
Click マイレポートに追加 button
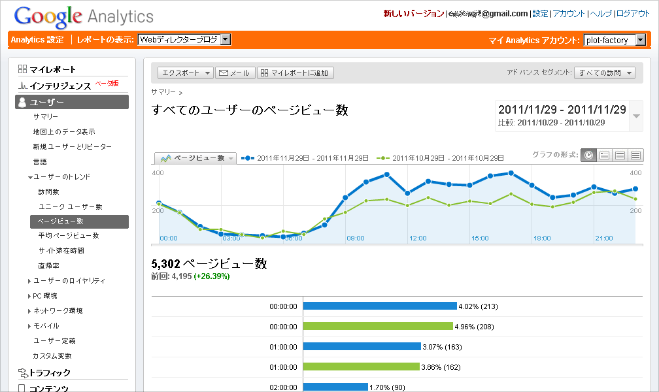295,73
